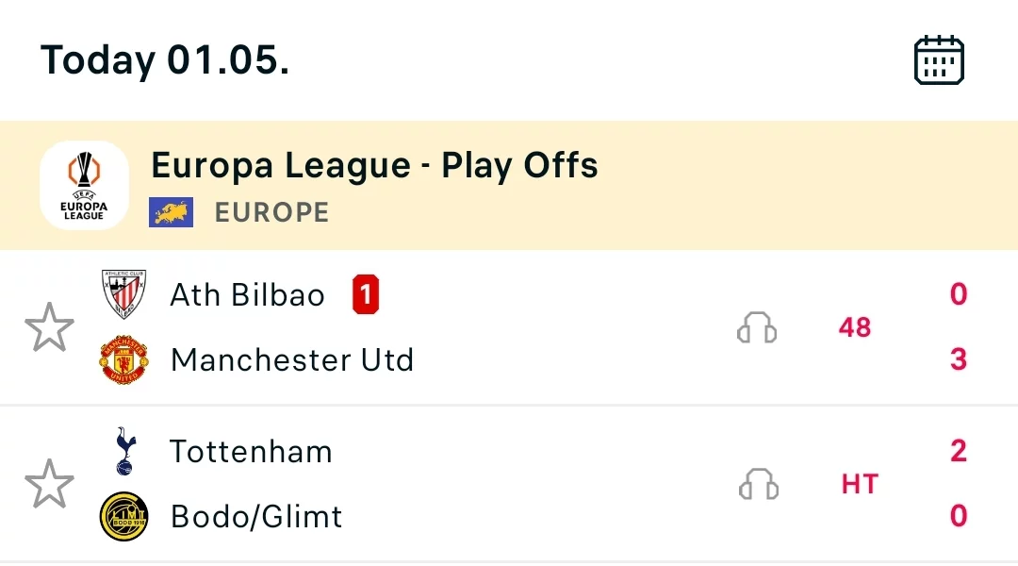Click the live minute 48 indicator
1018x566 pixels.
click(854, 327)
